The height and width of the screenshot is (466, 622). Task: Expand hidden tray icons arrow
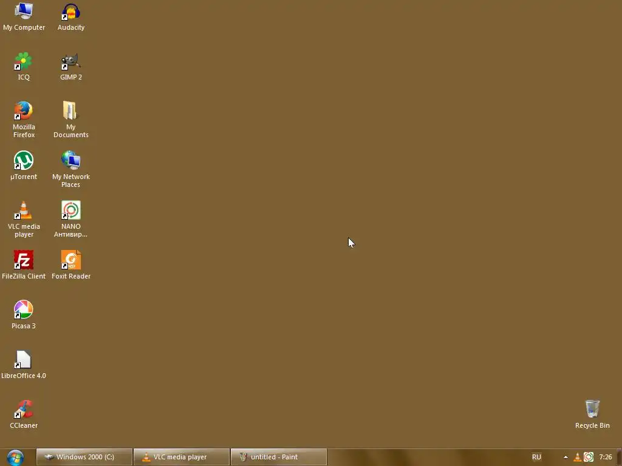click(566, 457)
